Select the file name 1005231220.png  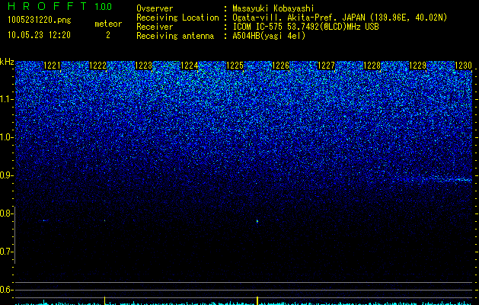pyautogui.click(x=40, y=21)
